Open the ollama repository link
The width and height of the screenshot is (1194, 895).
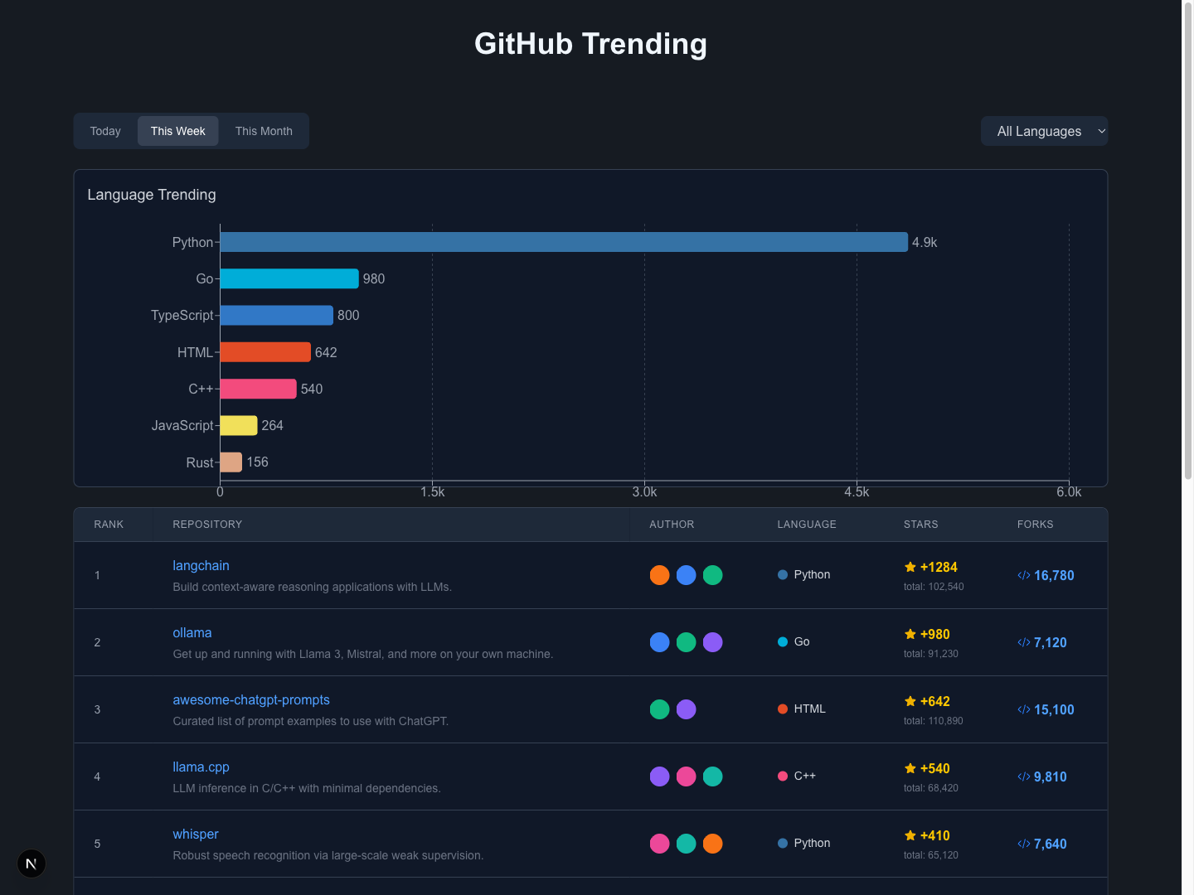coord(192,632)
